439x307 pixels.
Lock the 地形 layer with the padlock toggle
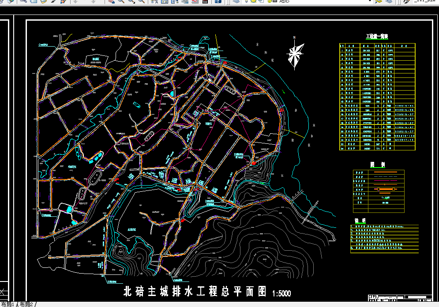269,2
